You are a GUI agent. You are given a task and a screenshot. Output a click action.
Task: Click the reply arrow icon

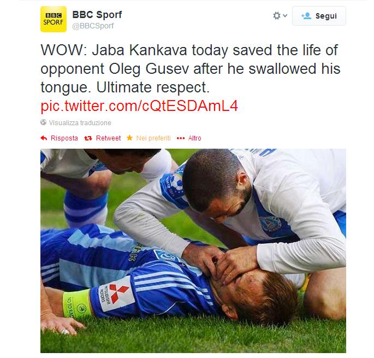44,138
